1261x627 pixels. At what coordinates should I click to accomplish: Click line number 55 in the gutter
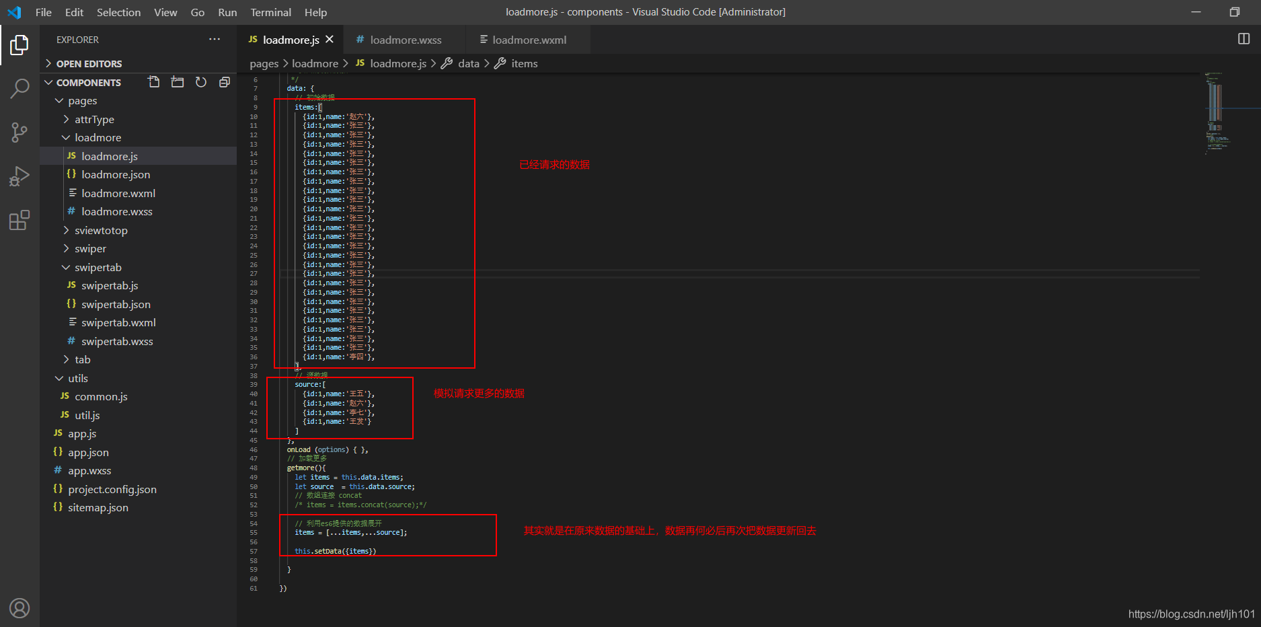[x=254, y=533]
